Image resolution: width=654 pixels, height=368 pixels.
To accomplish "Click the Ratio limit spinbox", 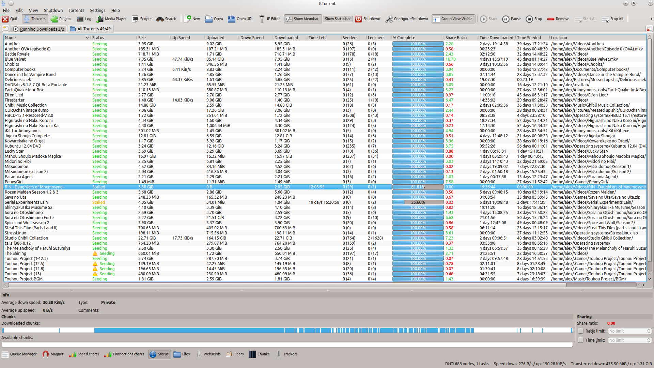I will [629, 331].
